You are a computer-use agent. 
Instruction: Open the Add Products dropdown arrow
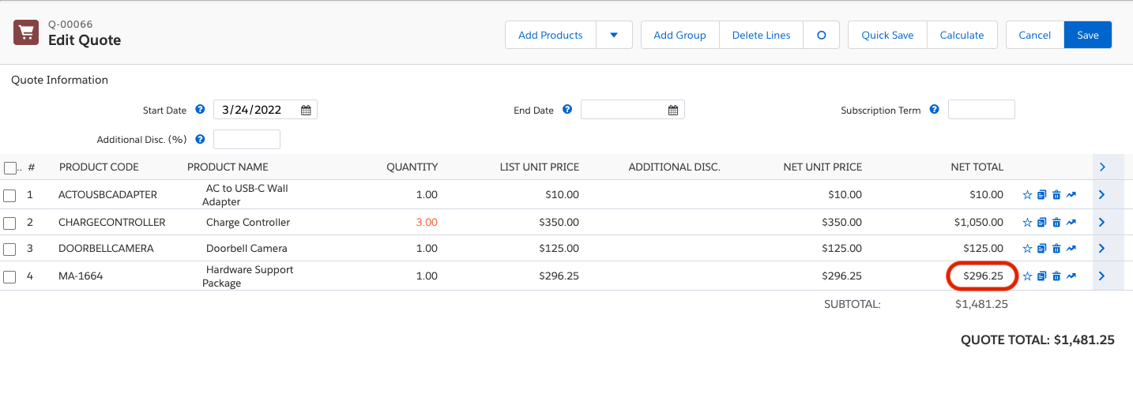pos(614,36)
